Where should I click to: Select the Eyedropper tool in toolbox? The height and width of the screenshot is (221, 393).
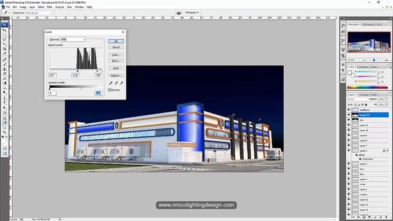(4, 123)
